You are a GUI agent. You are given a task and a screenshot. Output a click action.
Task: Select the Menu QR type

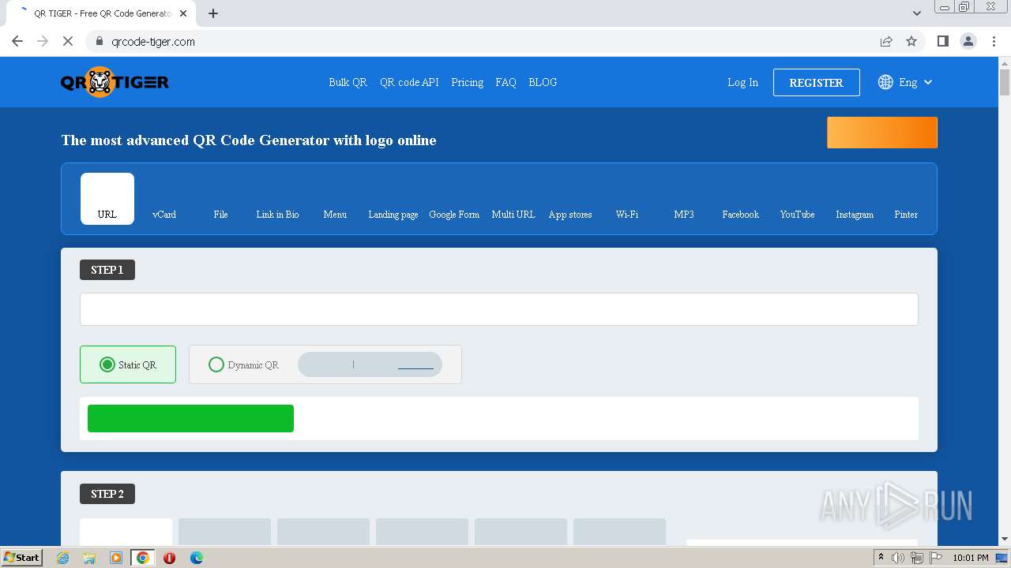[x=335, y=214]
